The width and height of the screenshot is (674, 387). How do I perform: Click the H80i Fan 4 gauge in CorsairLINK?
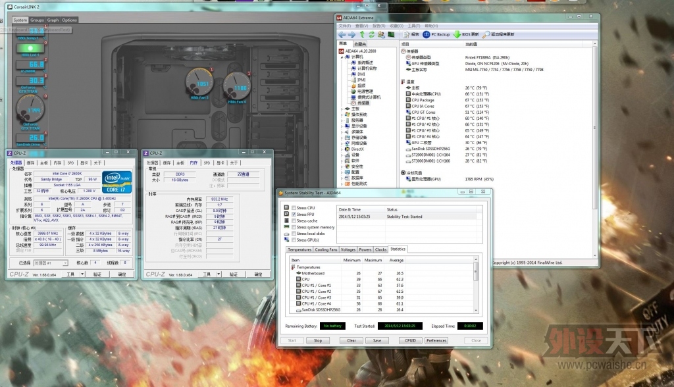point(237,87)
